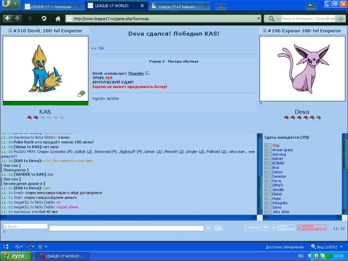The height and width of the screenshot is (261, 348).
Task: Click the 'to Deva:' recipient field
Action: 25,226
